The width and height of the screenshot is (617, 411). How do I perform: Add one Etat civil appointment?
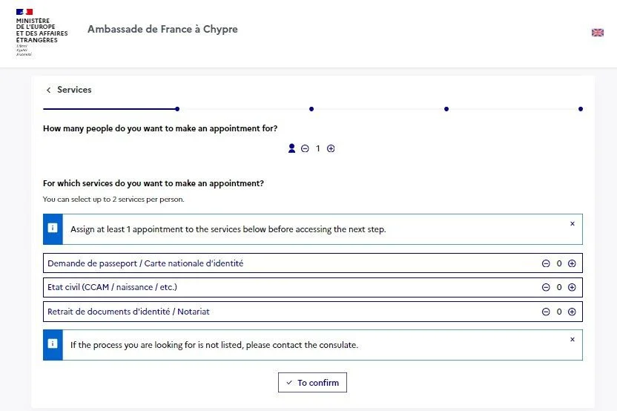point(572,287)
